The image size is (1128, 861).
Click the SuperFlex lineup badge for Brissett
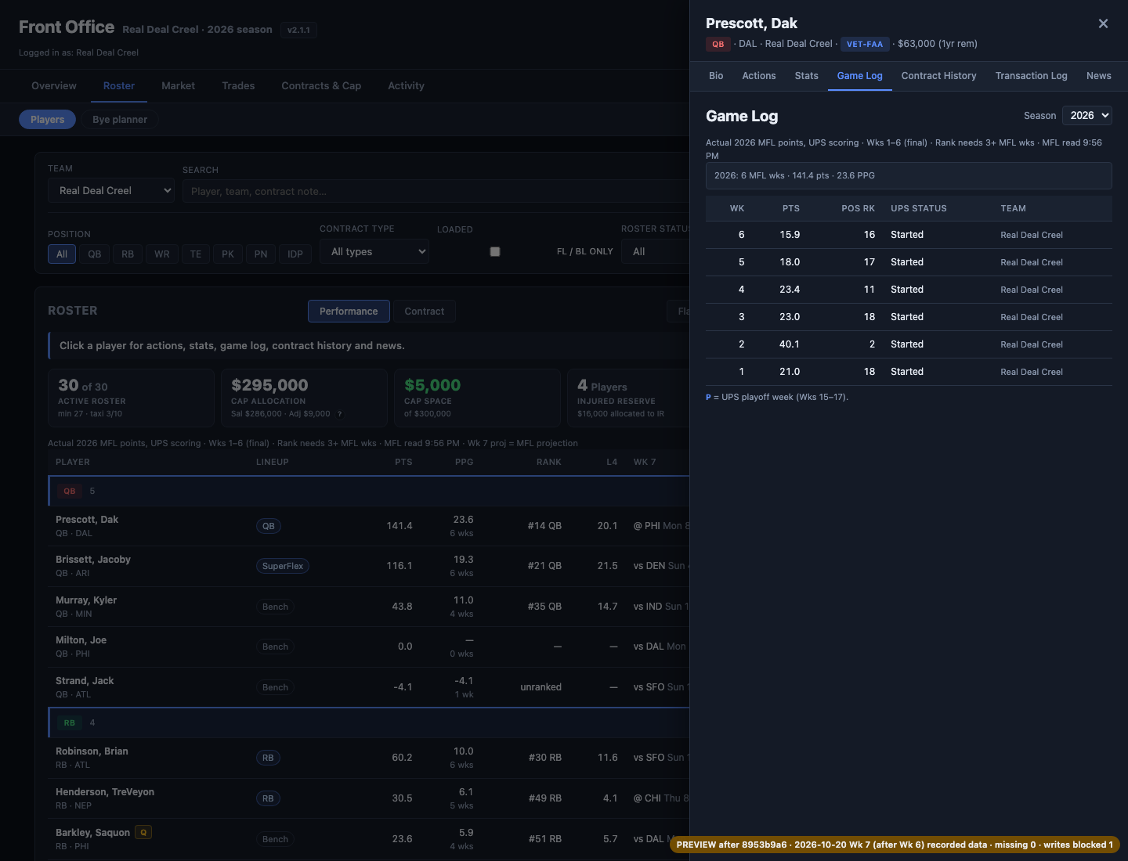(x=283, y=566)
